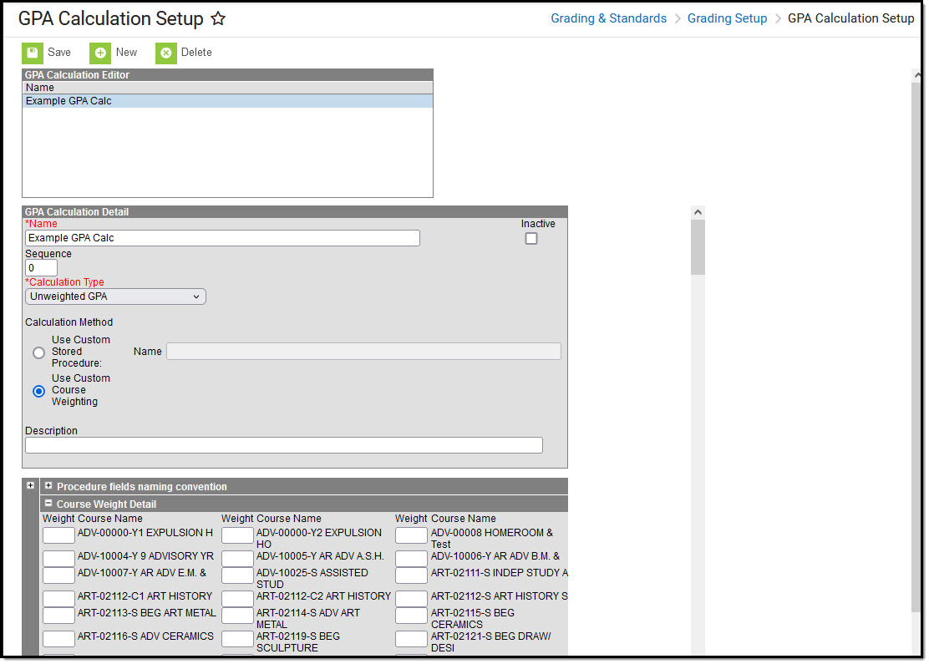Click weight box for ADV-00008 HOMEROOM & Test
929x664 pixels.
(411, 535)
